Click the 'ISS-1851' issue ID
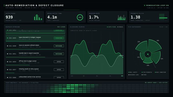Screen dimensions: 173x97 (12, 54)
